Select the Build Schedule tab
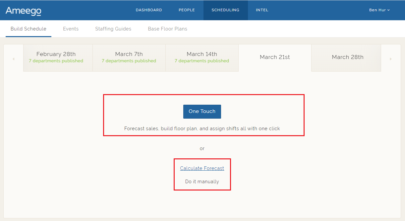Screen dimensions: 405x221 point(28,29)
